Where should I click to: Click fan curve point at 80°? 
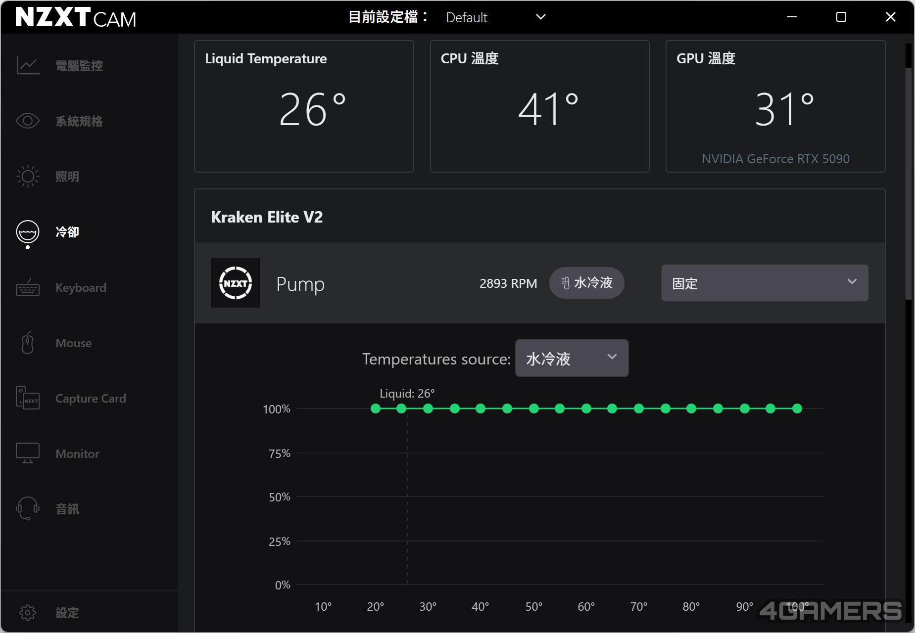click(x=691, y=408)
